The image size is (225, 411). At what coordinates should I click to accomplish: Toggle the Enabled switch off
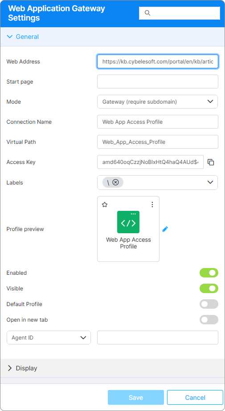[209, 273]
